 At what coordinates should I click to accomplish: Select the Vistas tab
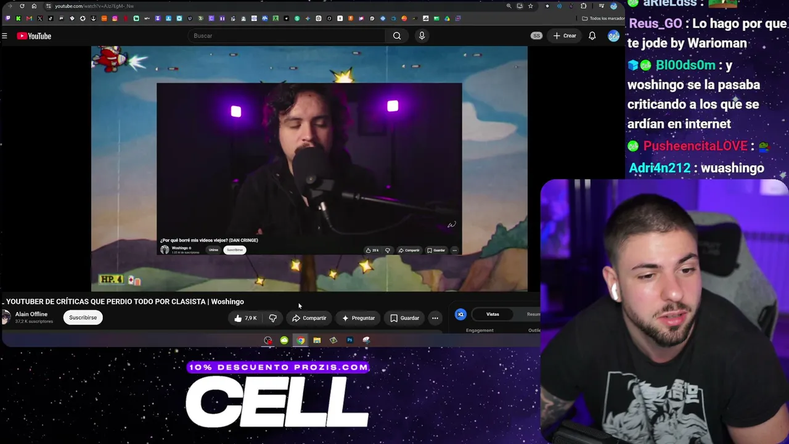pyautogui.click(x=493, y=314)
